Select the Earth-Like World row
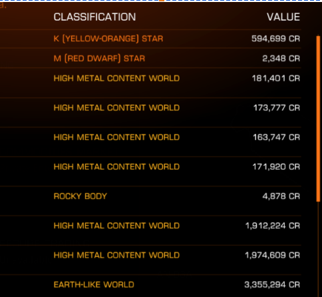322x297 pixels. pyautogui.click(x=150, y=286)
